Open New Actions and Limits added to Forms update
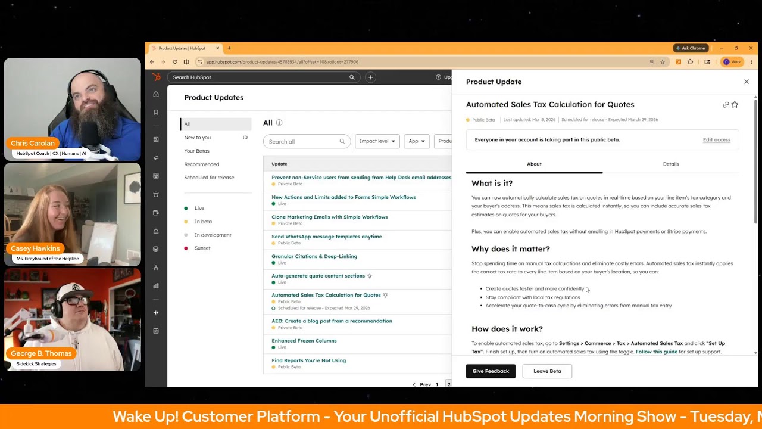This screenshot has height=429, width=762. pos(343,197)
